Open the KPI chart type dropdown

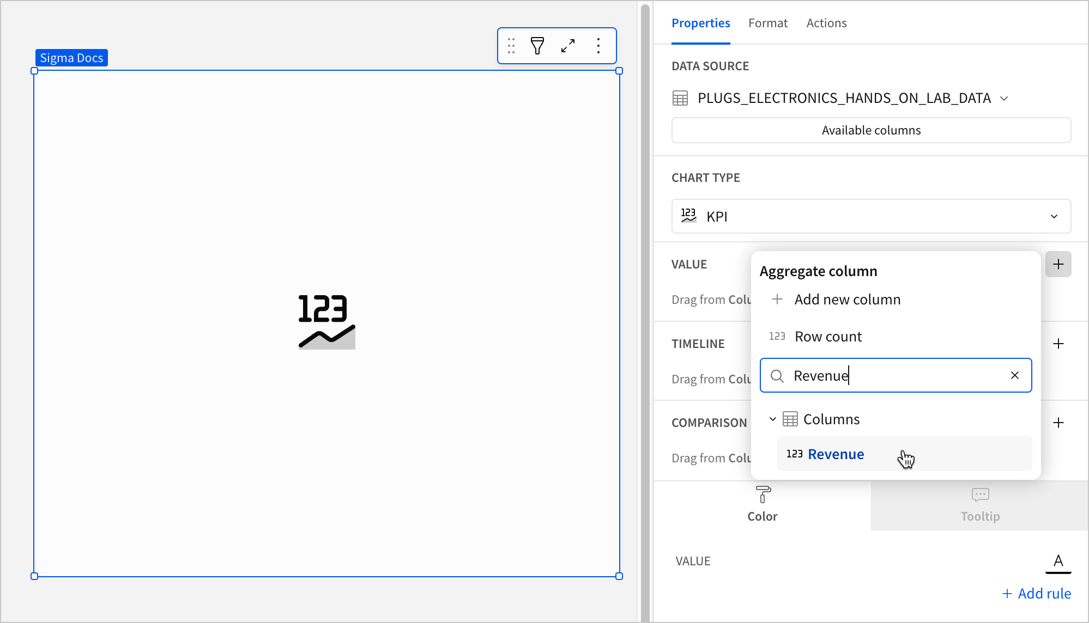(1054, 216)
